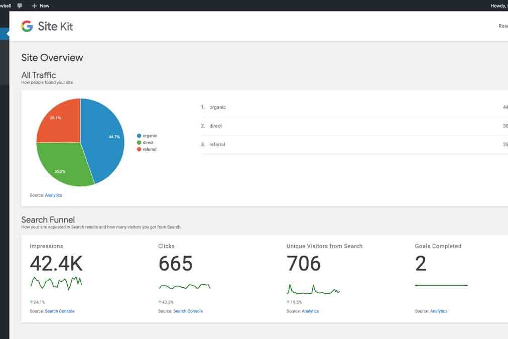Open the comments bubble in the admin bar
Viewport: 508px width, 339px height.
(19, 6)
